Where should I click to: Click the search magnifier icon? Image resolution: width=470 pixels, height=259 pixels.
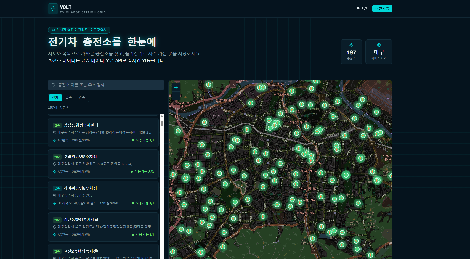pos(54,85)
